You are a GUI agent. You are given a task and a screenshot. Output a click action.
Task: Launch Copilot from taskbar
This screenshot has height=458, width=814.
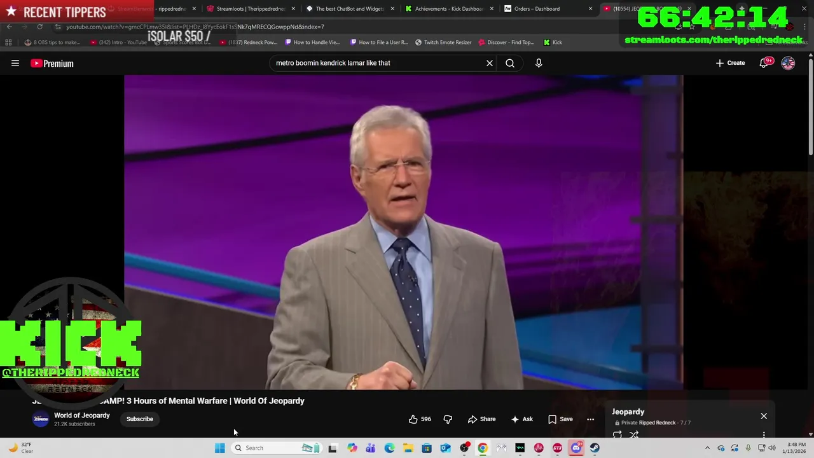click(352, 448)
